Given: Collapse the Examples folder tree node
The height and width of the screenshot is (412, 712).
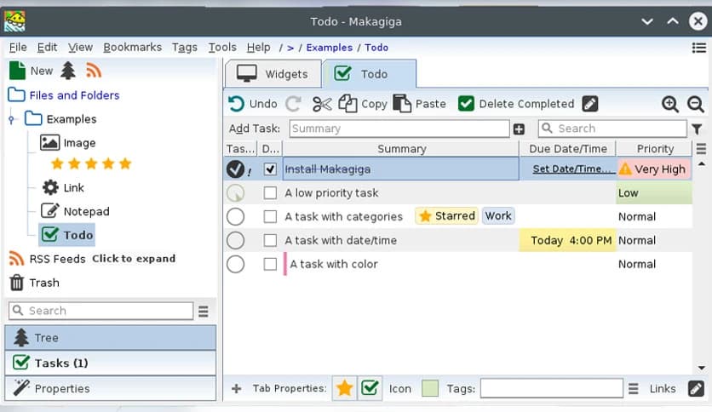Looking at the screenshot, I should tap(12, 119).
